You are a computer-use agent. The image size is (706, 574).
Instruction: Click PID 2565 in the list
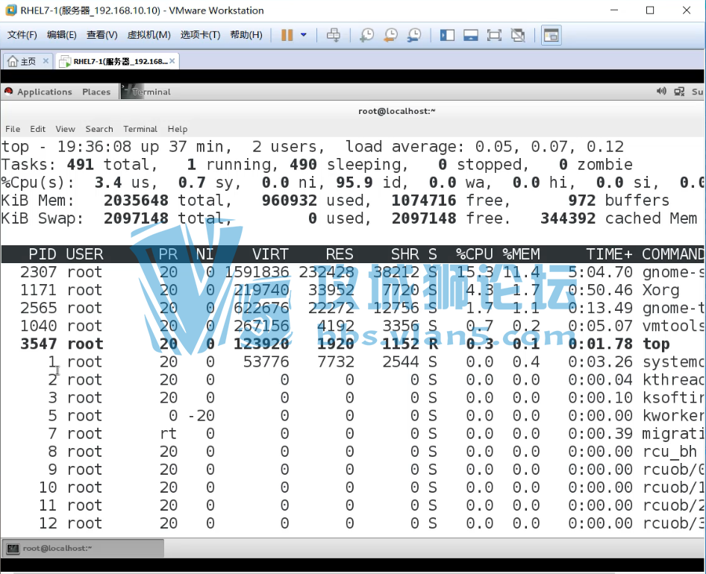tap(38, 308)
